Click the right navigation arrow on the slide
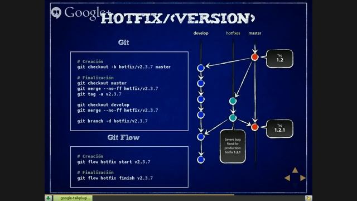 click(x=303, y=178)
